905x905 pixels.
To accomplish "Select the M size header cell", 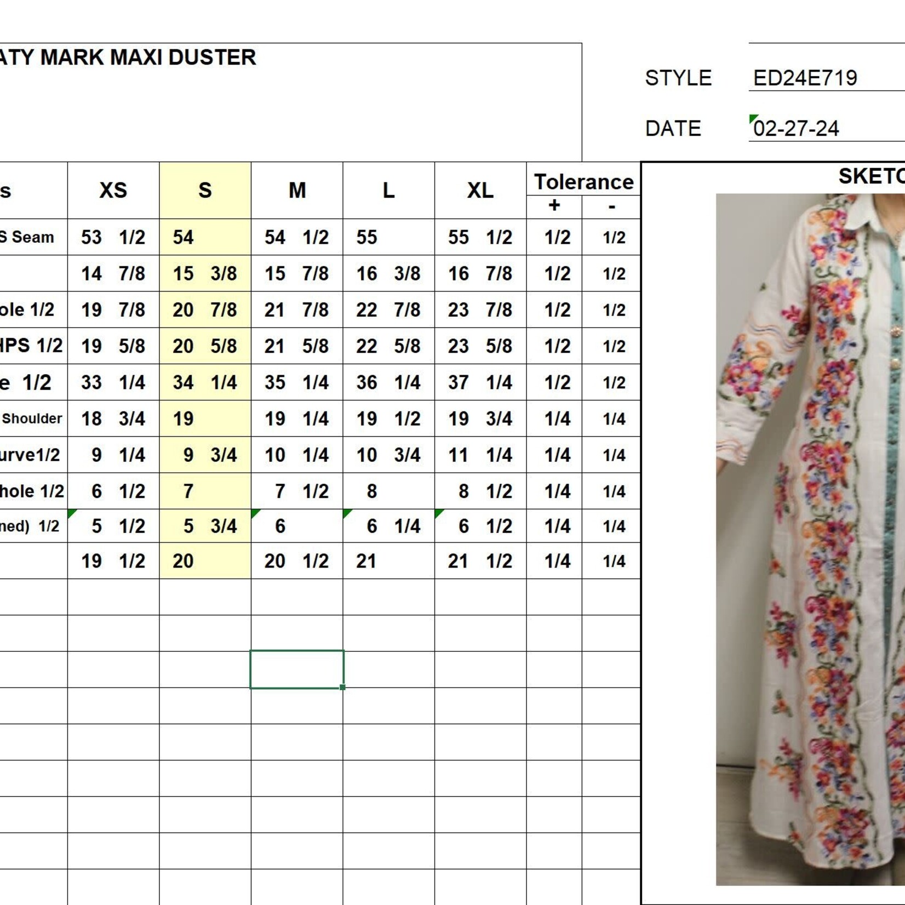I will click(297, 191).
